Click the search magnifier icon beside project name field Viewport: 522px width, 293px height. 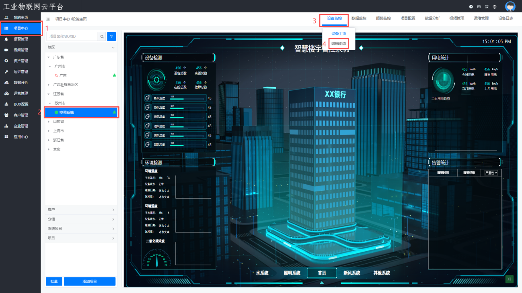[102, 37]
